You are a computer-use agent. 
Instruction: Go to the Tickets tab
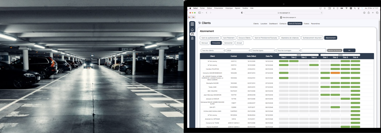tap(306, 24)
